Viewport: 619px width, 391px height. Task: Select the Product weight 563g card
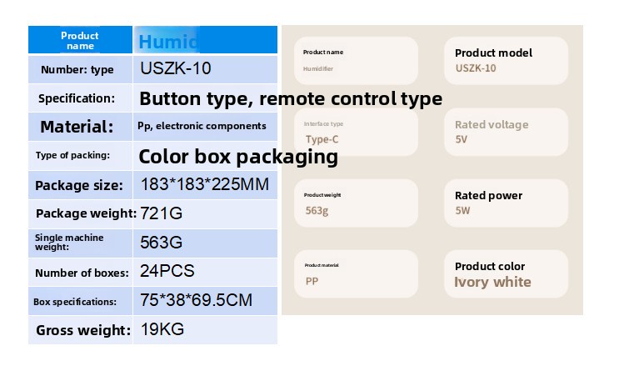pos(356,203)
